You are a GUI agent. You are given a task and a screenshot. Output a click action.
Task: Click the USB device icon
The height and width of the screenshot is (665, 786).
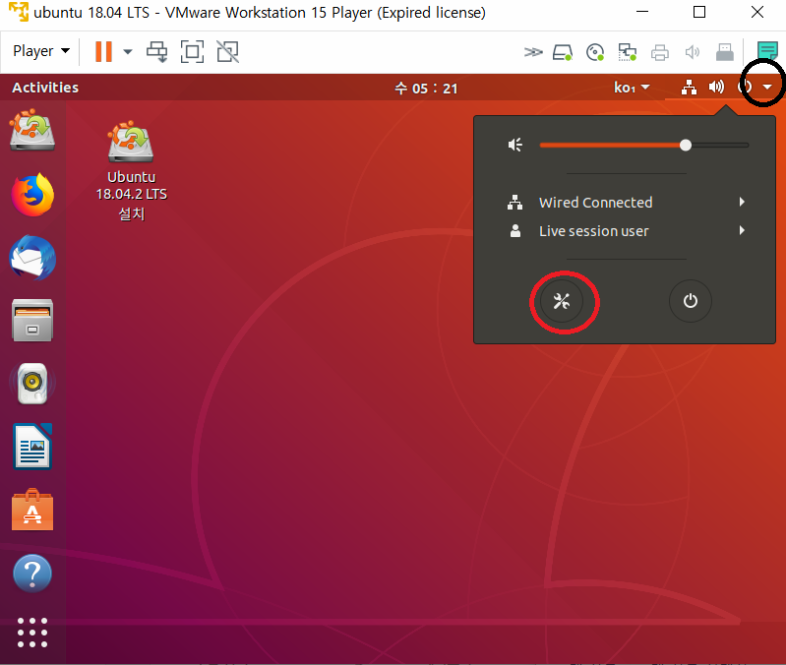724,52
